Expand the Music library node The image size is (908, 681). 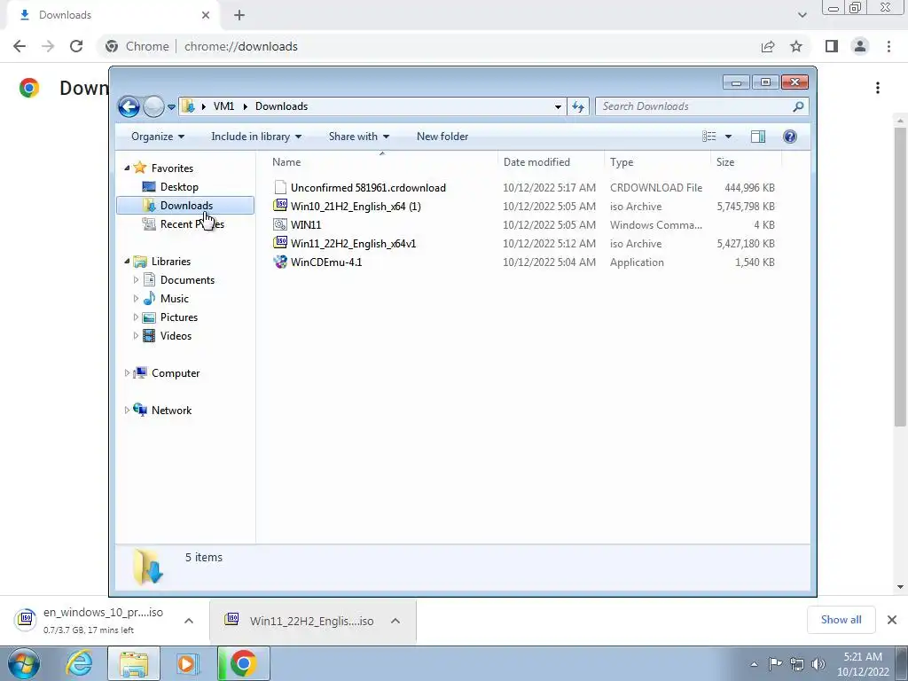pyautogui.click(x=136, y=299)
